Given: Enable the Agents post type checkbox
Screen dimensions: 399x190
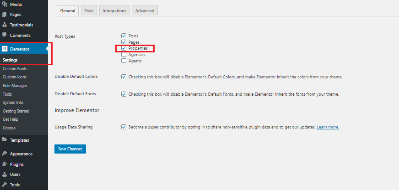Looking at the screenshot, I should (124, 61).
